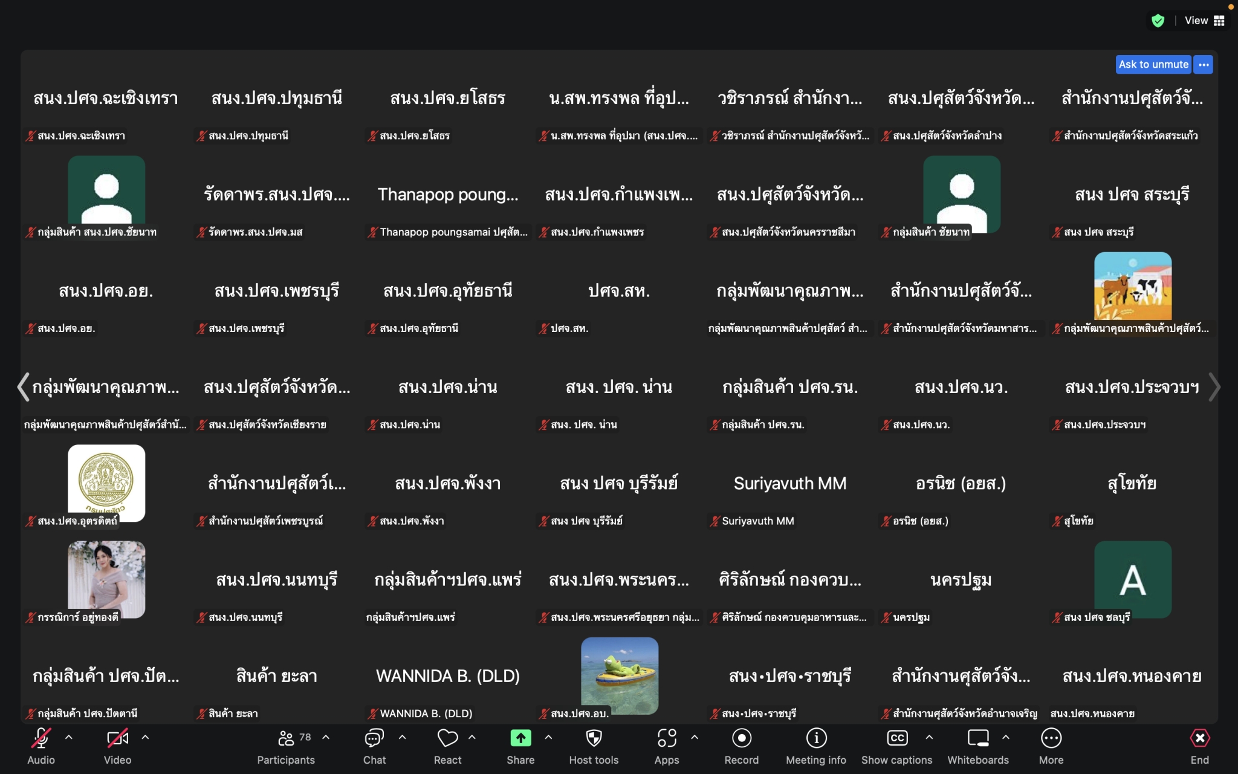
Task: Unmute microphone using Audio button
Action: (41, 738)
